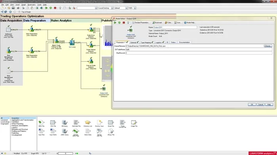The height and width of the screenshot is (155, 277).
Task: Click the Data Preparation section header on canvas
Action: (36, 21)
